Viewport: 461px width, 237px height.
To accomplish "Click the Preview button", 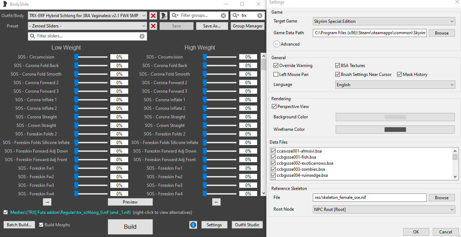I will pyautogui.click(x=130, y=202).
